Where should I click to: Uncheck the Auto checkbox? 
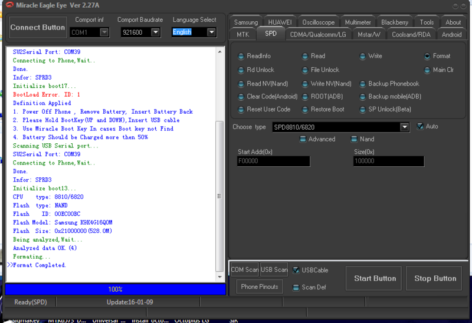420,126
